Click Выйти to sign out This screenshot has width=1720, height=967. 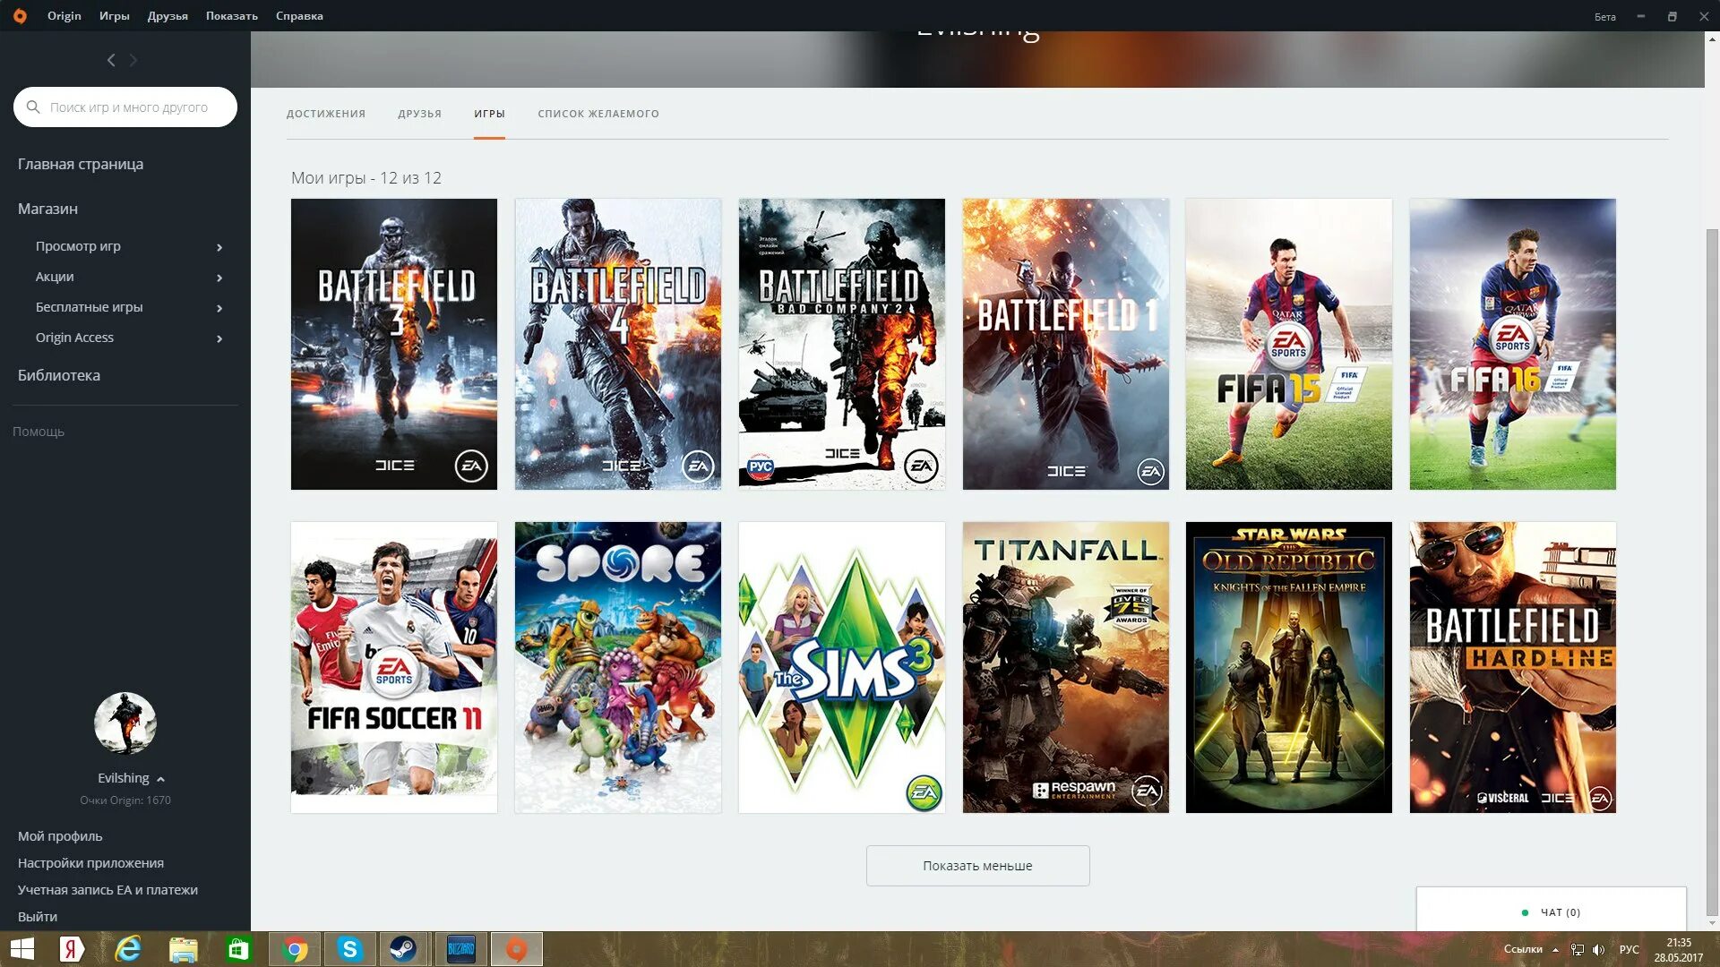[x=38, y=917]
